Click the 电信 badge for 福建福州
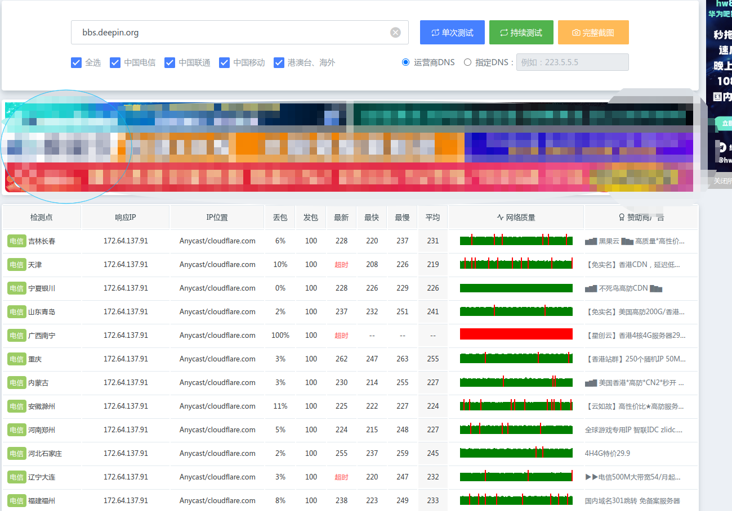The image size is (732, 511). [x=17, y=500]
